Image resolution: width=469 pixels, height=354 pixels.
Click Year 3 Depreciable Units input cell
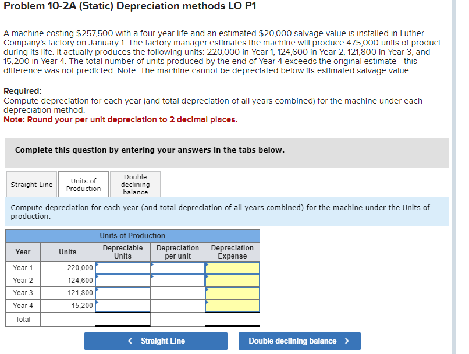click(122, 293)
